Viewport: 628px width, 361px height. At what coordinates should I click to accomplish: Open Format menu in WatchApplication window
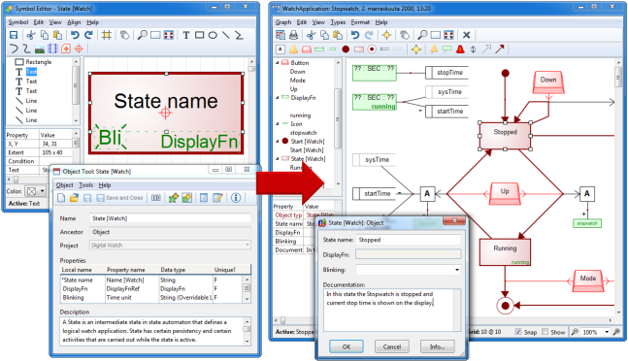360,22
